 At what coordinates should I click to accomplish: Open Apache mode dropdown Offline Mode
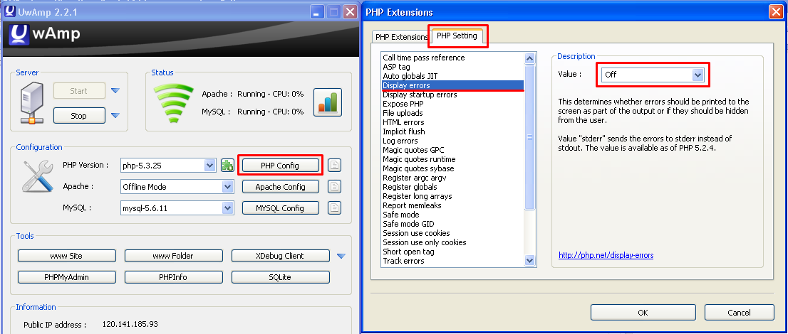(177, 187)
